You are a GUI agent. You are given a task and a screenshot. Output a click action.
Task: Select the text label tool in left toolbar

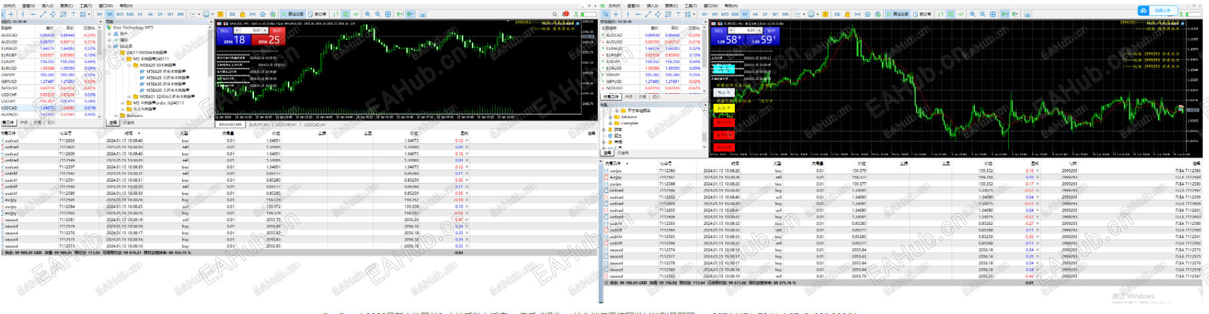coord(73,14)
